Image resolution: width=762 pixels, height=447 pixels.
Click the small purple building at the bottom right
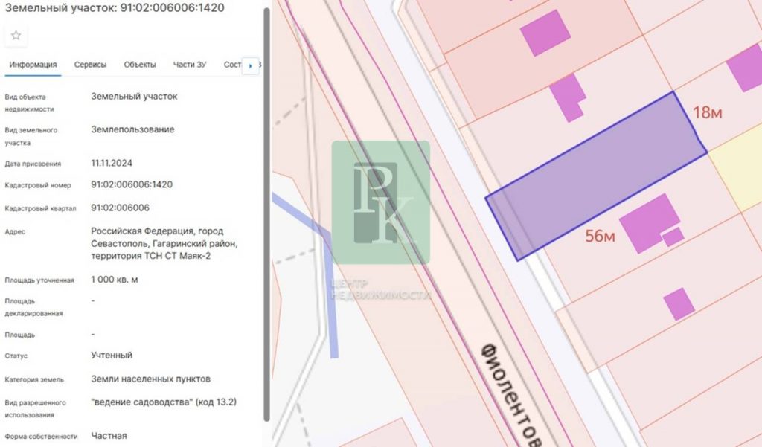[x=679, y=303]
